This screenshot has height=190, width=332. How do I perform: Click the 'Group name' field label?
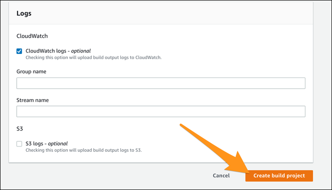(31, 71)
